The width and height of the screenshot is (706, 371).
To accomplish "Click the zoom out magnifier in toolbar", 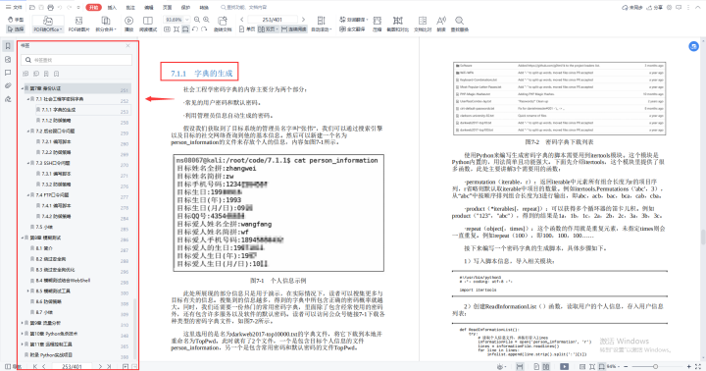I will point(197,20).
